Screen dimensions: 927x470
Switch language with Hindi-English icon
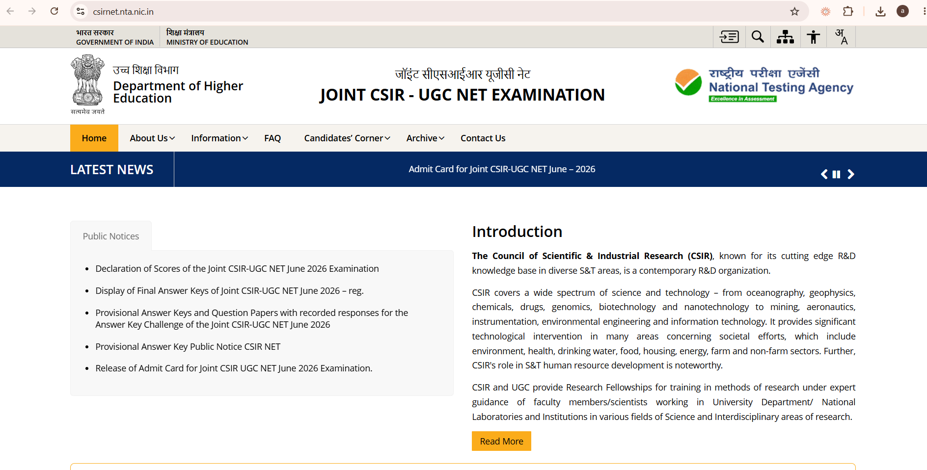[x=842, y=37]
